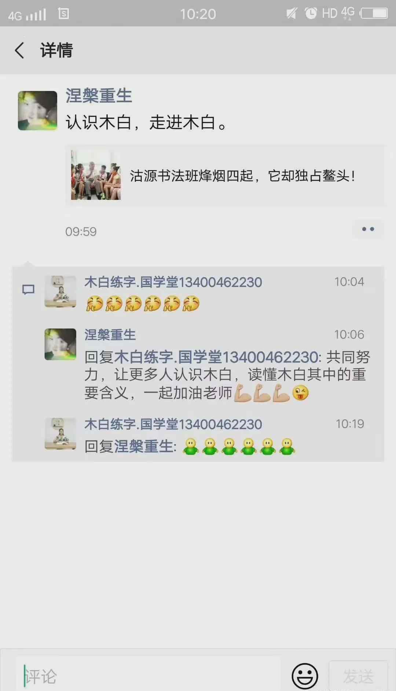Tap the alarm clock status icon
The image size is (396, 691).
click(311, 14)
